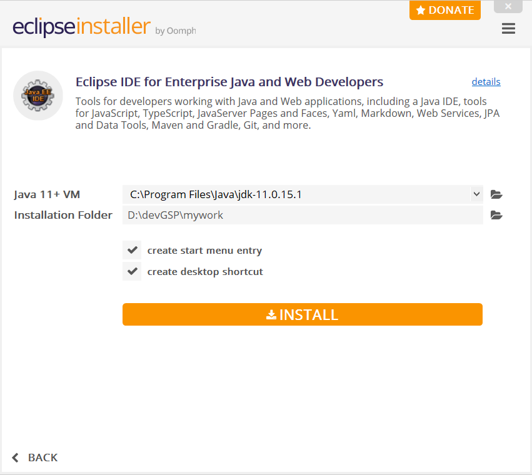Open product details link
The height and width of the screenshot is (475, 532).
pos(486,82)
